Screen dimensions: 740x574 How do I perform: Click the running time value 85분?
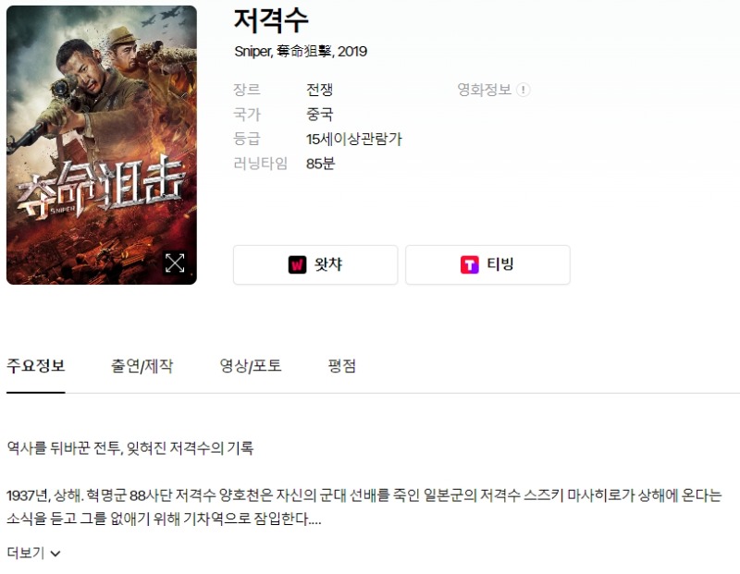pyautogui.click(x=320, y=164)
